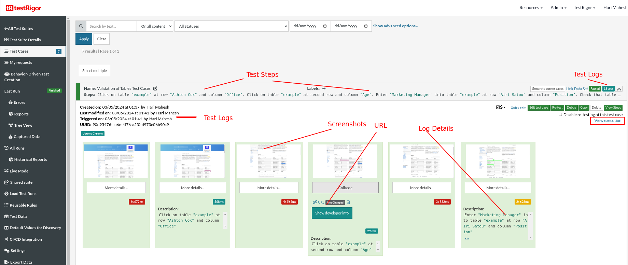
Task: Open the date picker calendar in first date field
Action: click(325, 26)
